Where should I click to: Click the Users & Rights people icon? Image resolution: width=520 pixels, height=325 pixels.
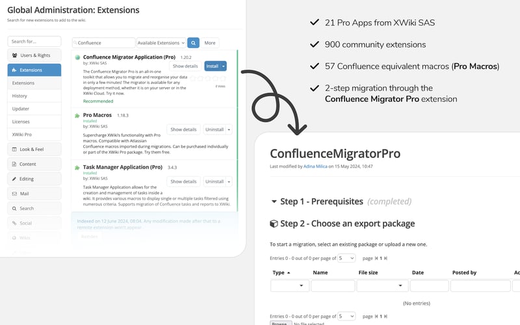[14, 55]
